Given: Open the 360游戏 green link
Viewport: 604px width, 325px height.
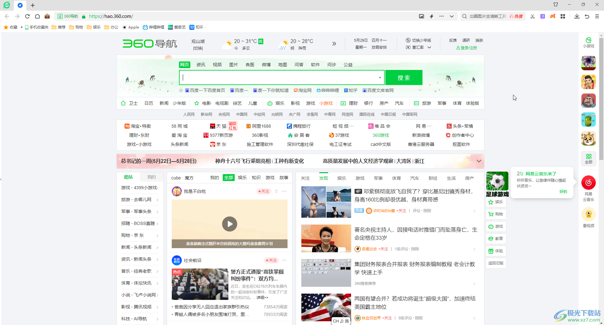Looking at the screenshot, I should point(381,135).
